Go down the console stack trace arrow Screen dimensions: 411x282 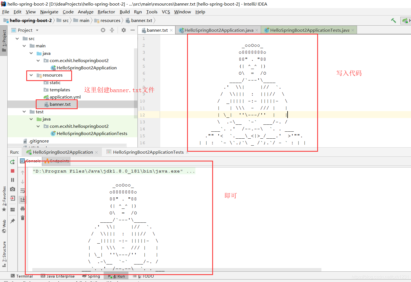click(23, 182)
